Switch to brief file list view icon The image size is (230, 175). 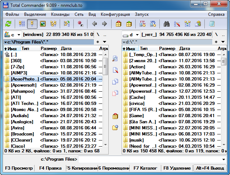pyautogui.click(x=22, y=24)
